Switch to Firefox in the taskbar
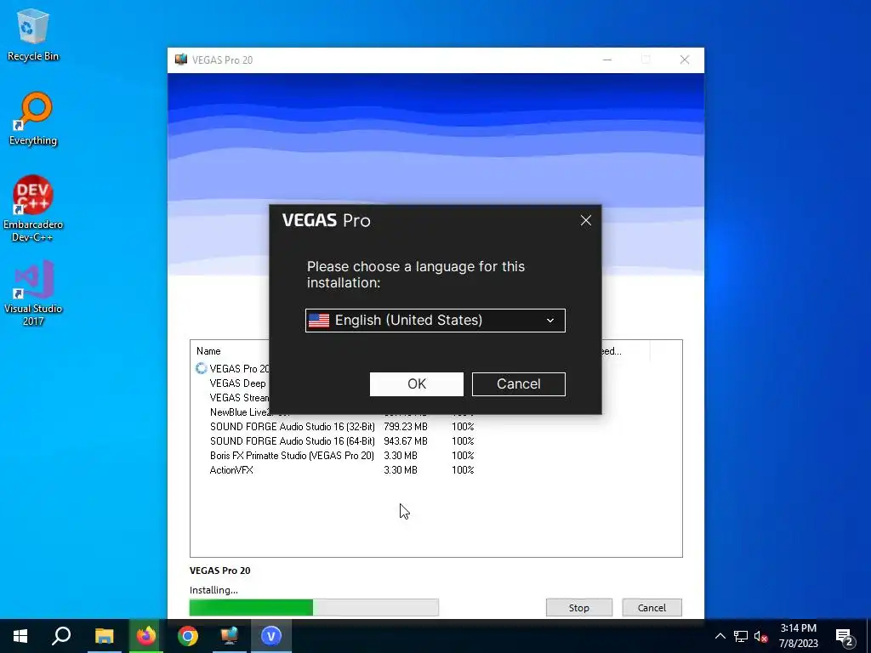 point(146,636)
